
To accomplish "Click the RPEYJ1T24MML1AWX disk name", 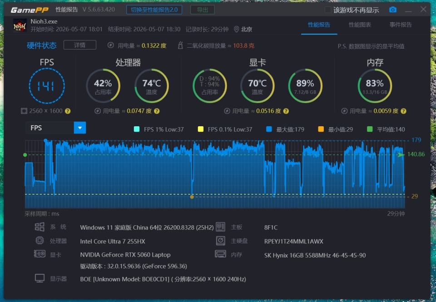I will click(294, 242).
